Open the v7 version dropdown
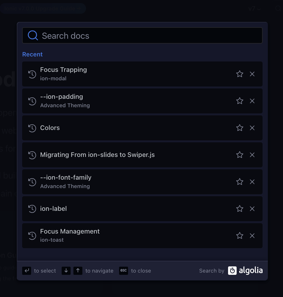 254,9
